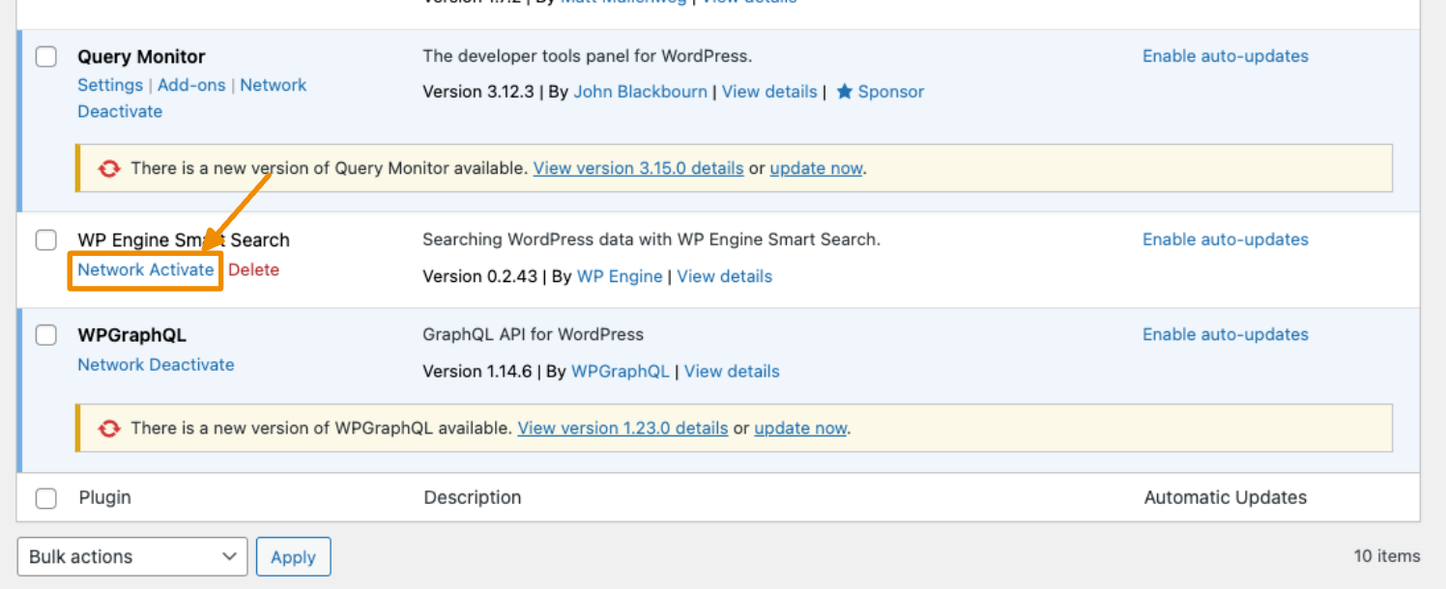View details of WP Engine Smart Search

tap(724, 276)
